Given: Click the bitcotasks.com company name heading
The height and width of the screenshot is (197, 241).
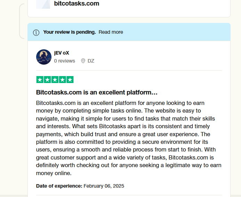Looking at the screenshot, I should pyautogui.click(x=77, y=3).
